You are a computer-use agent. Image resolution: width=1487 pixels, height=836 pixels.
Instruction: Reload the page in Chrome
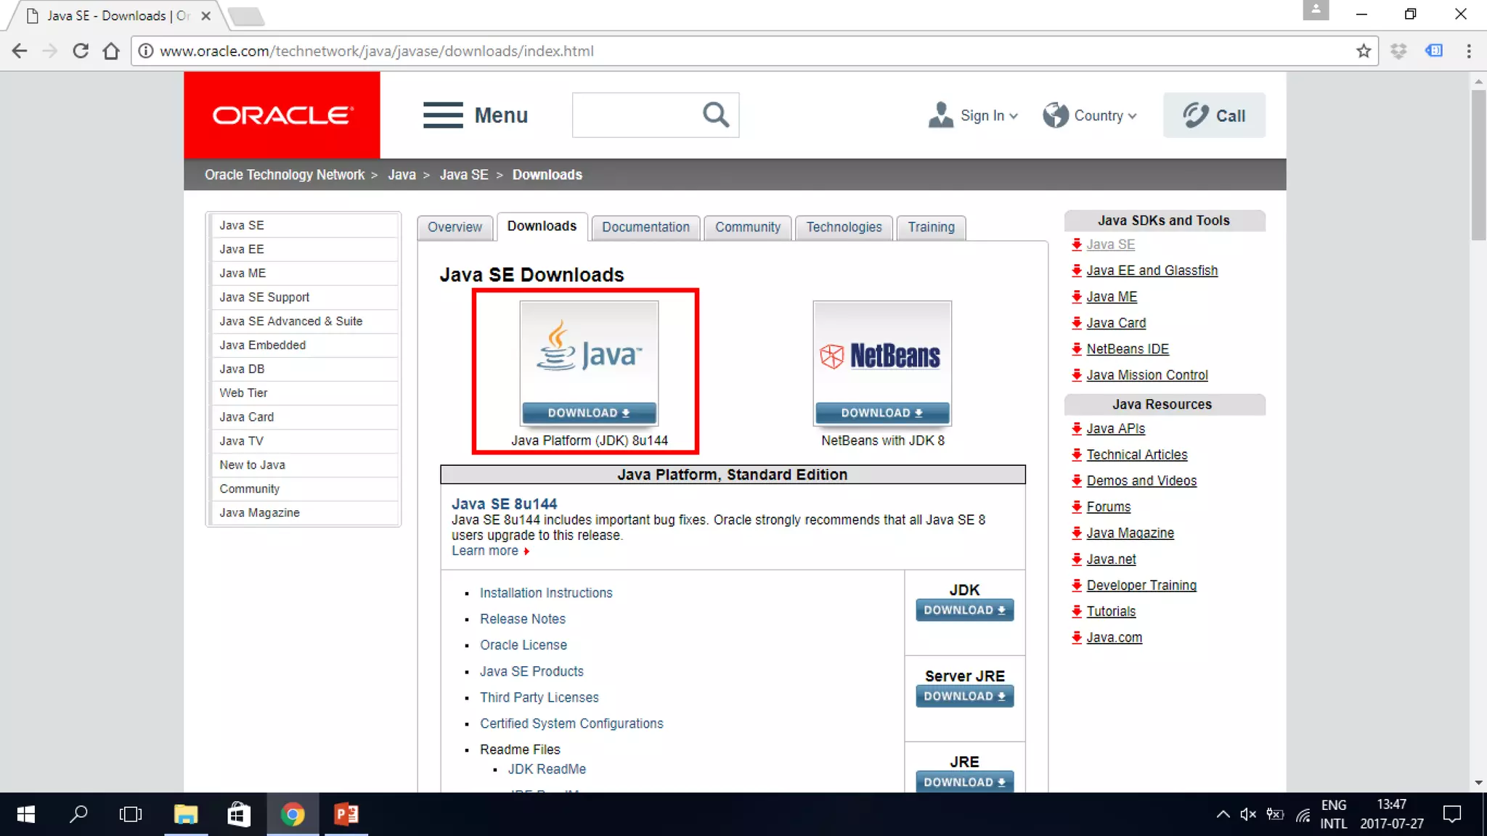[81, 51]
